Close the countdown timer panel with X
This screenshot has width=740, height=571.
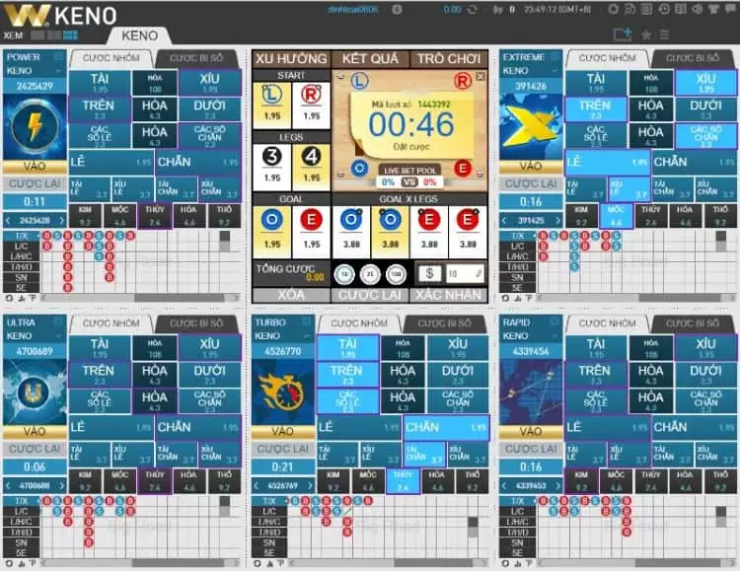pos(481,77)
